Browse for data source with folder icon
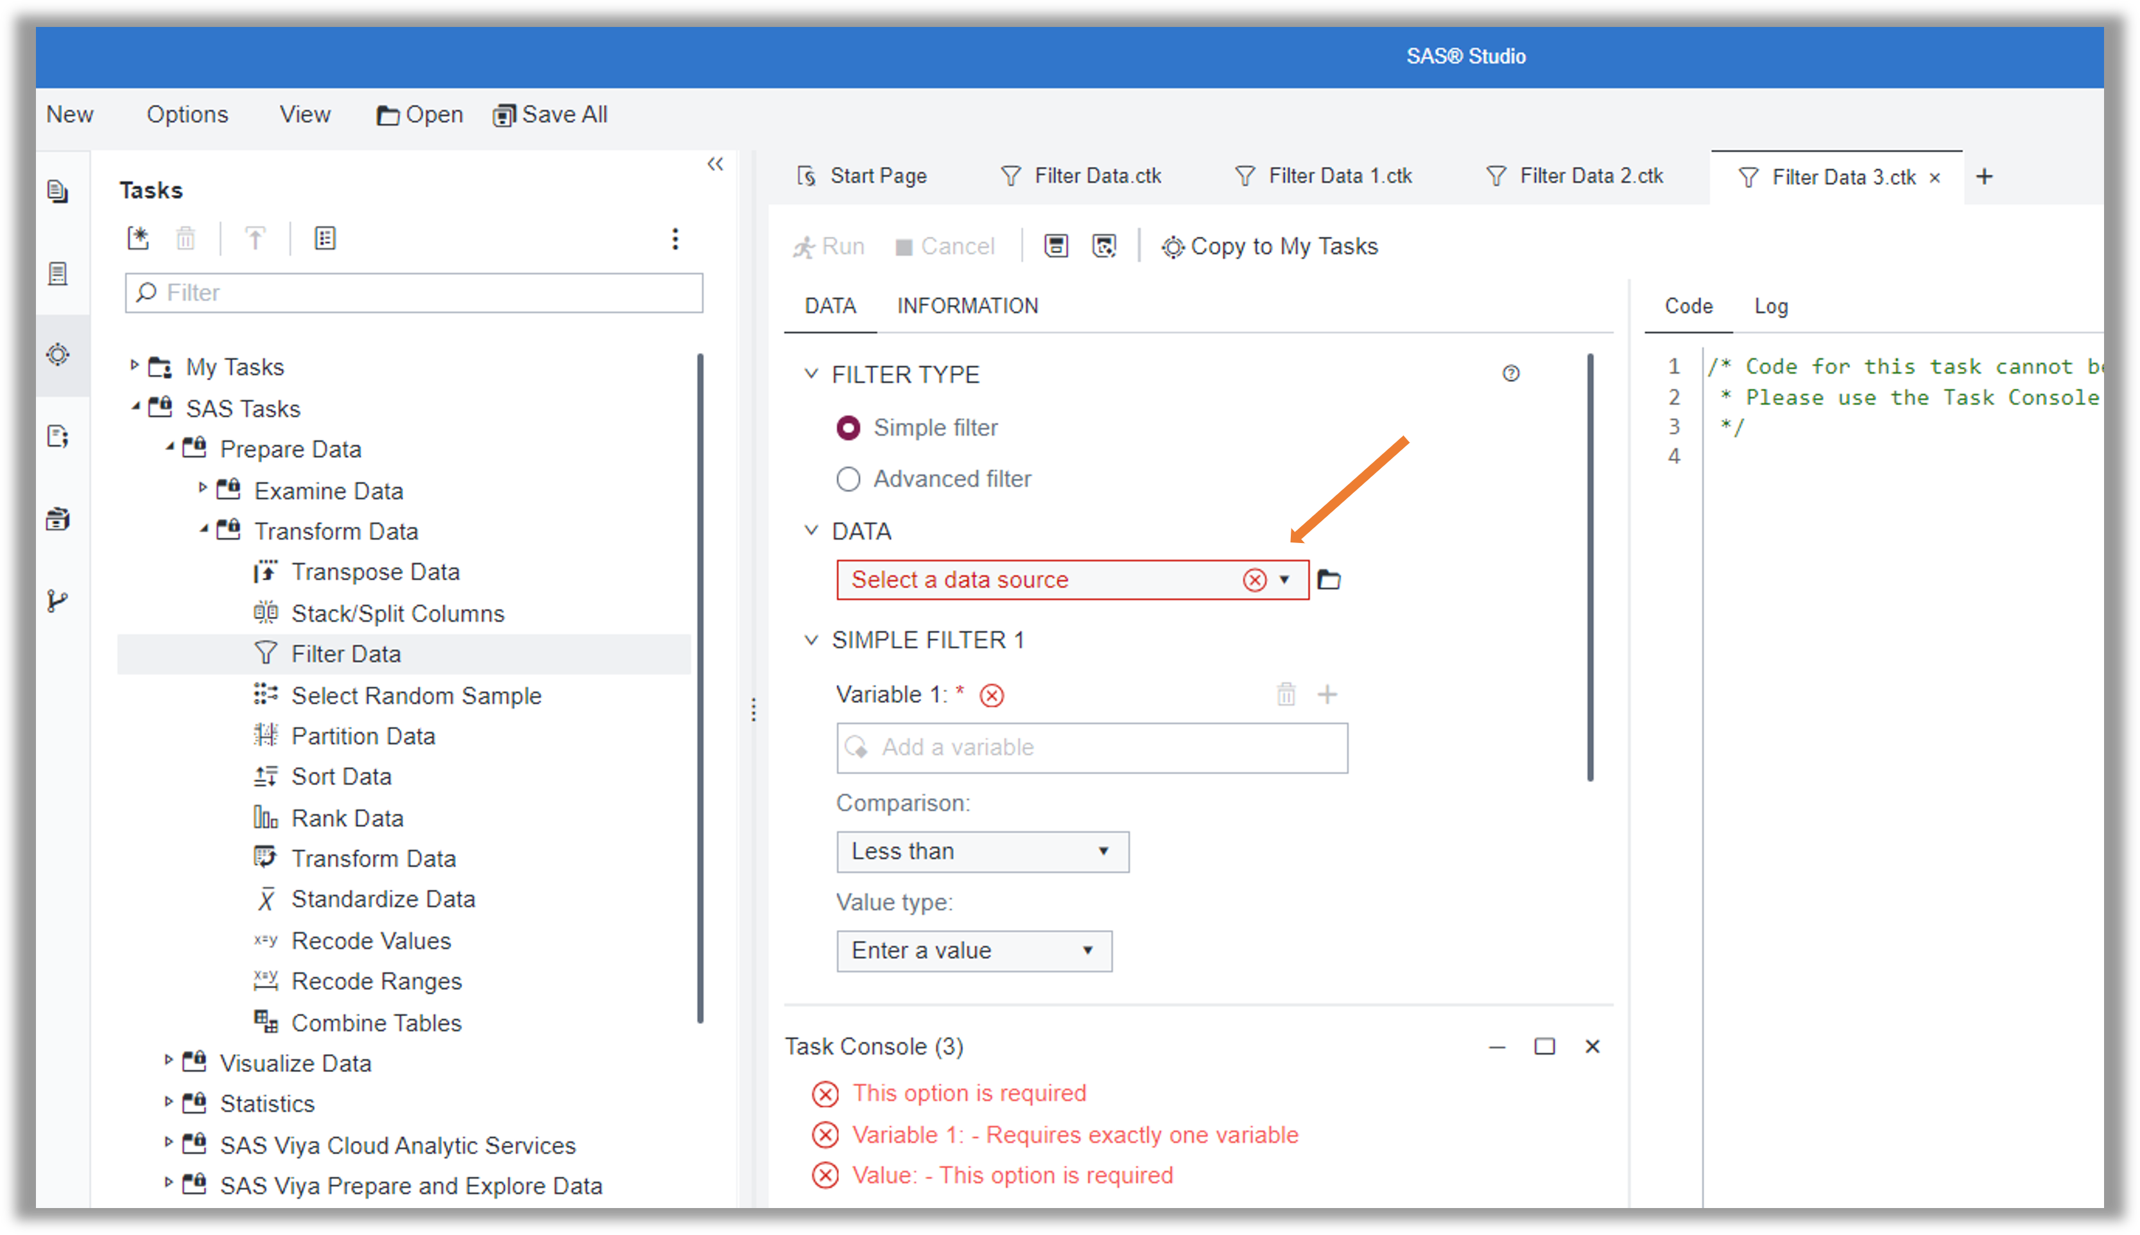Viewport: 2140px width, 1235px height. pos(1328,580)
